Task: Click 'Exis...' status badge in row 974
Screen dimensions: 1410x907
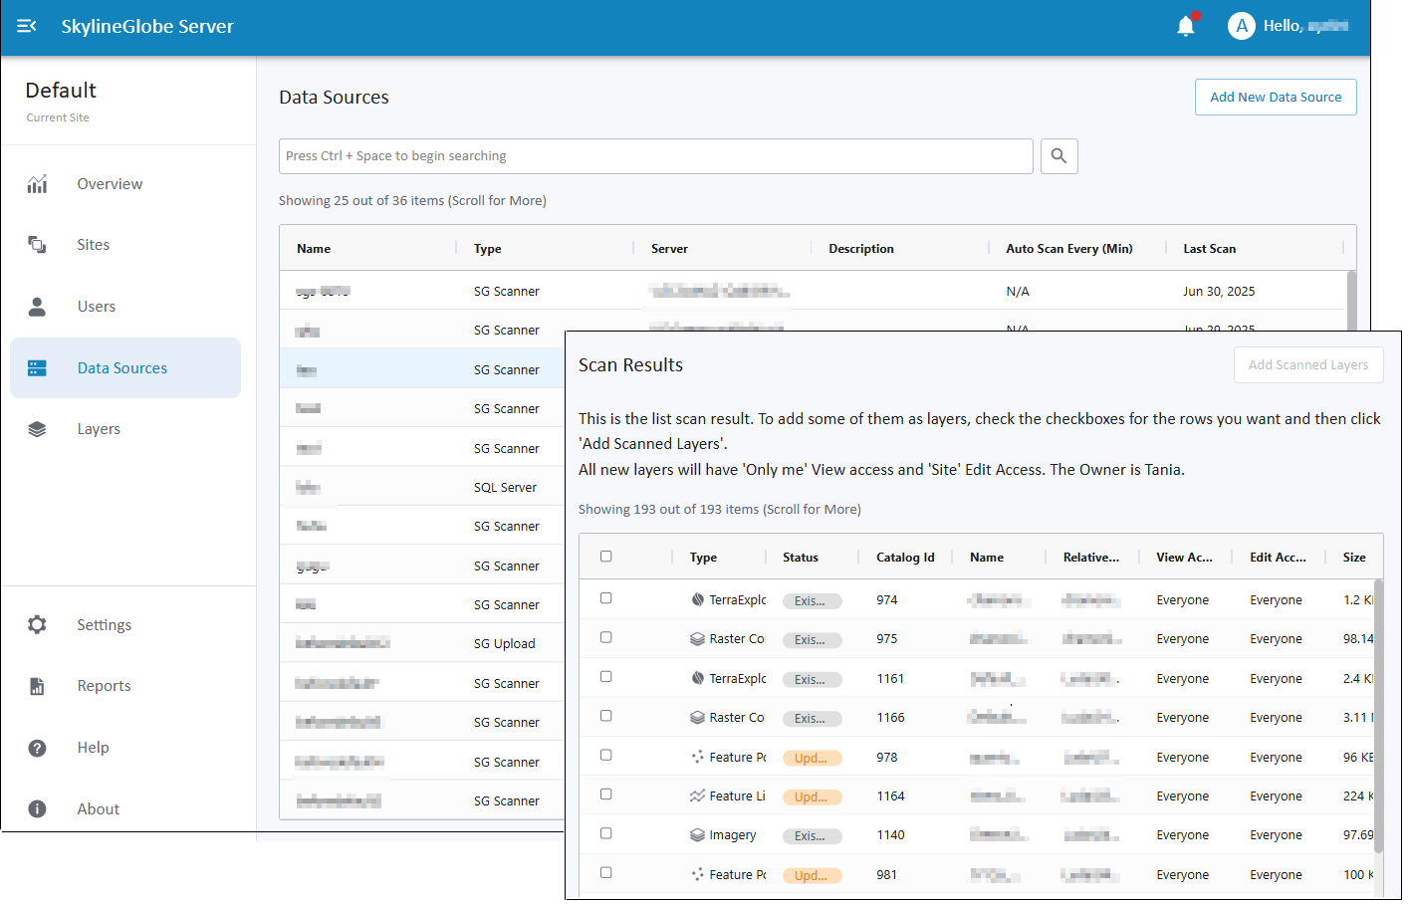Action: point(813,601)
